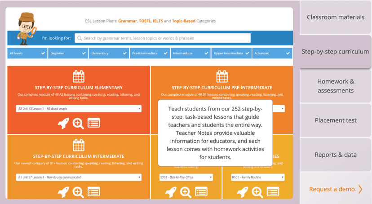Click the rocket icon below the R101 Family-Routine dropdown
This screenshot has height=204, width=372.
tap(242, 192)
